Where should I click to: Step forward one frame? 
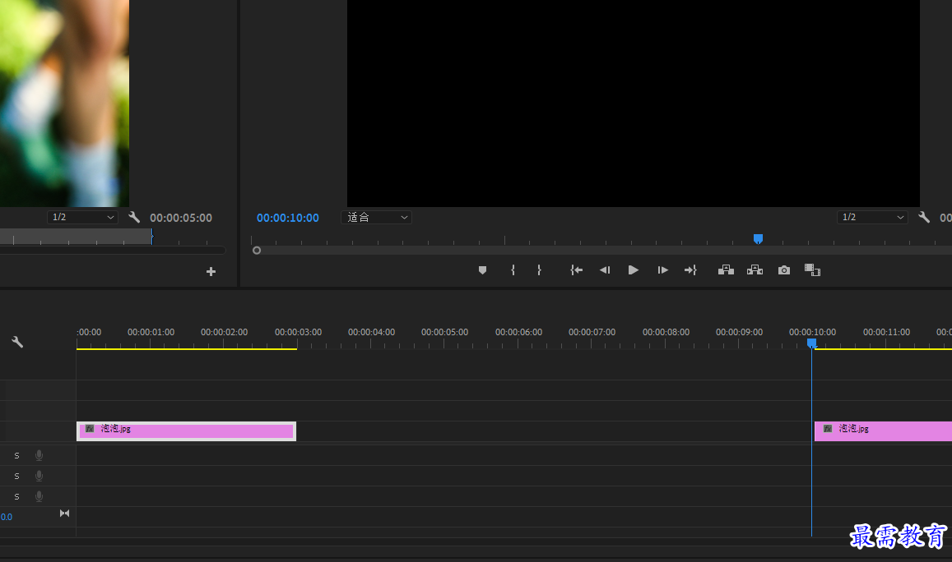click(x=662, y=270)
